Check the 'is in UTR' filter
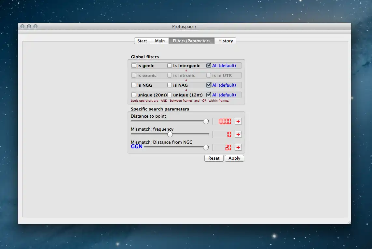372x249 pixels. 209,75
